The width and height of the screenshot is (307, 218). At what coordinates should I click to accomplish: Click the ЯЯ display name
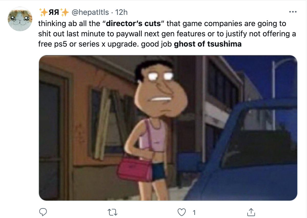point(54,12)
